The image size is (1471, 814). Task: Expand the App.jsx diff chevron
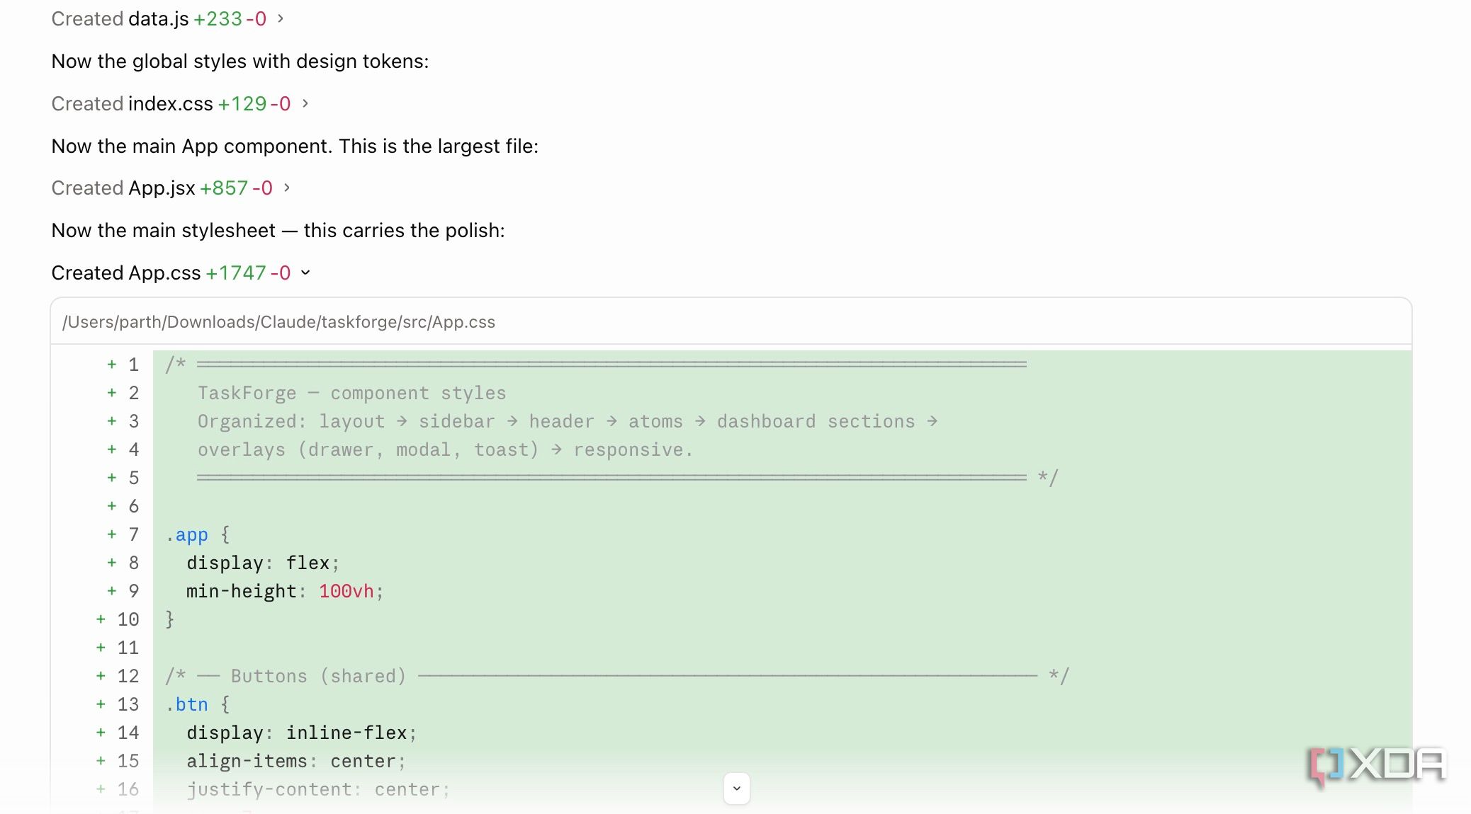click(x=287, y=188)
